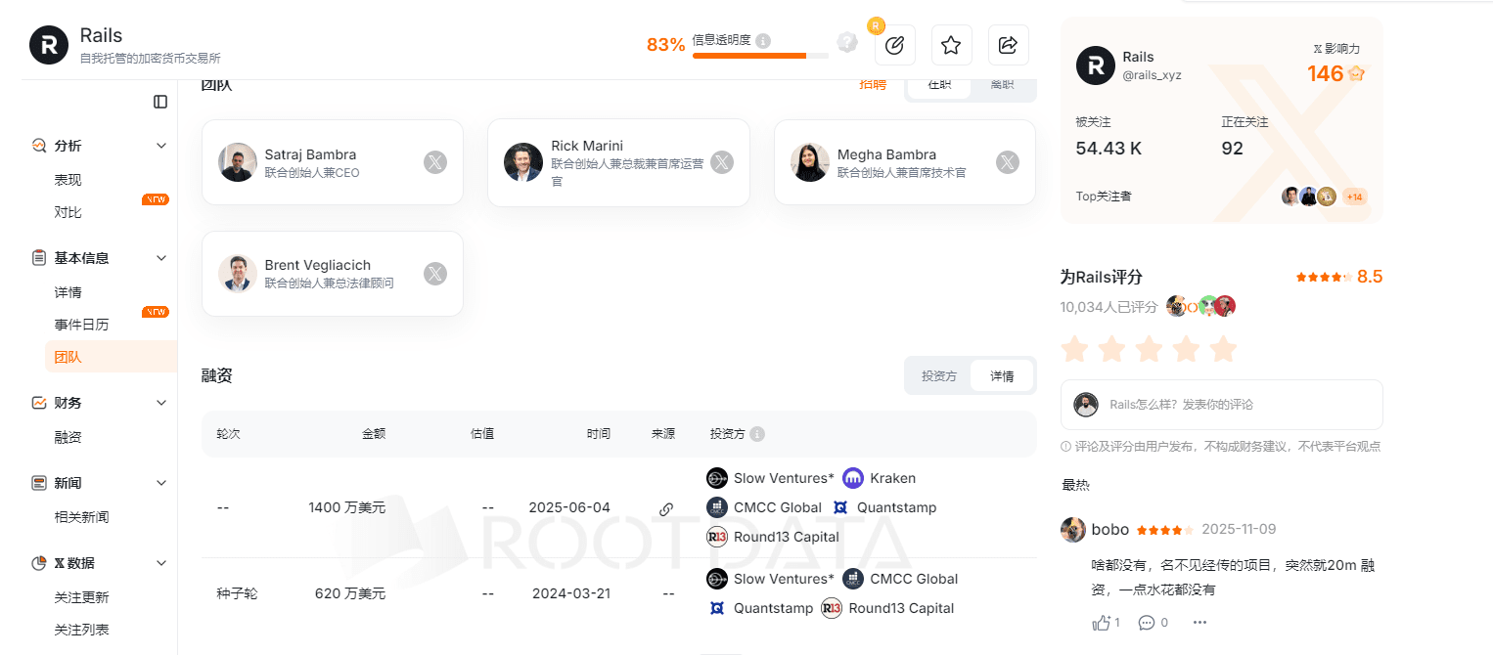
Task: Like bobo's comment with thumbs-up icon
Action: (1101, 622)
